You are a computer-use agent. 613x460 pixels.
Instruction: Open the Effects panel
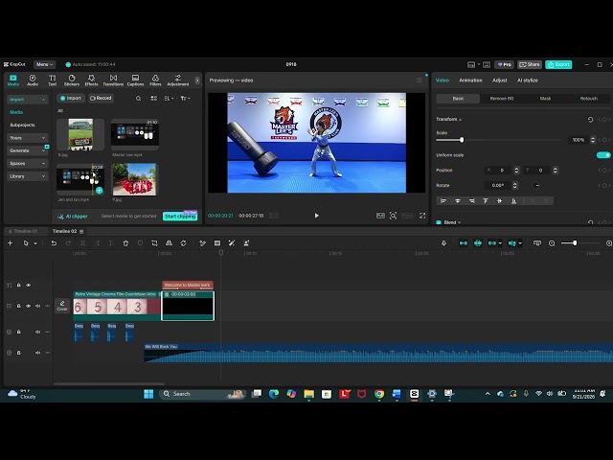[92, 80]
